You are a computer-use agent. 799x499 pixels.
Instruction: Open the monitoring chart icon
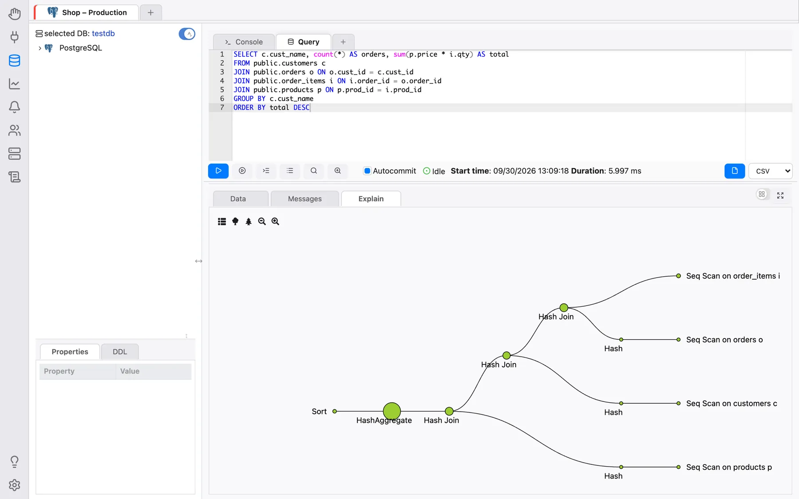click(x=14, y=84)
